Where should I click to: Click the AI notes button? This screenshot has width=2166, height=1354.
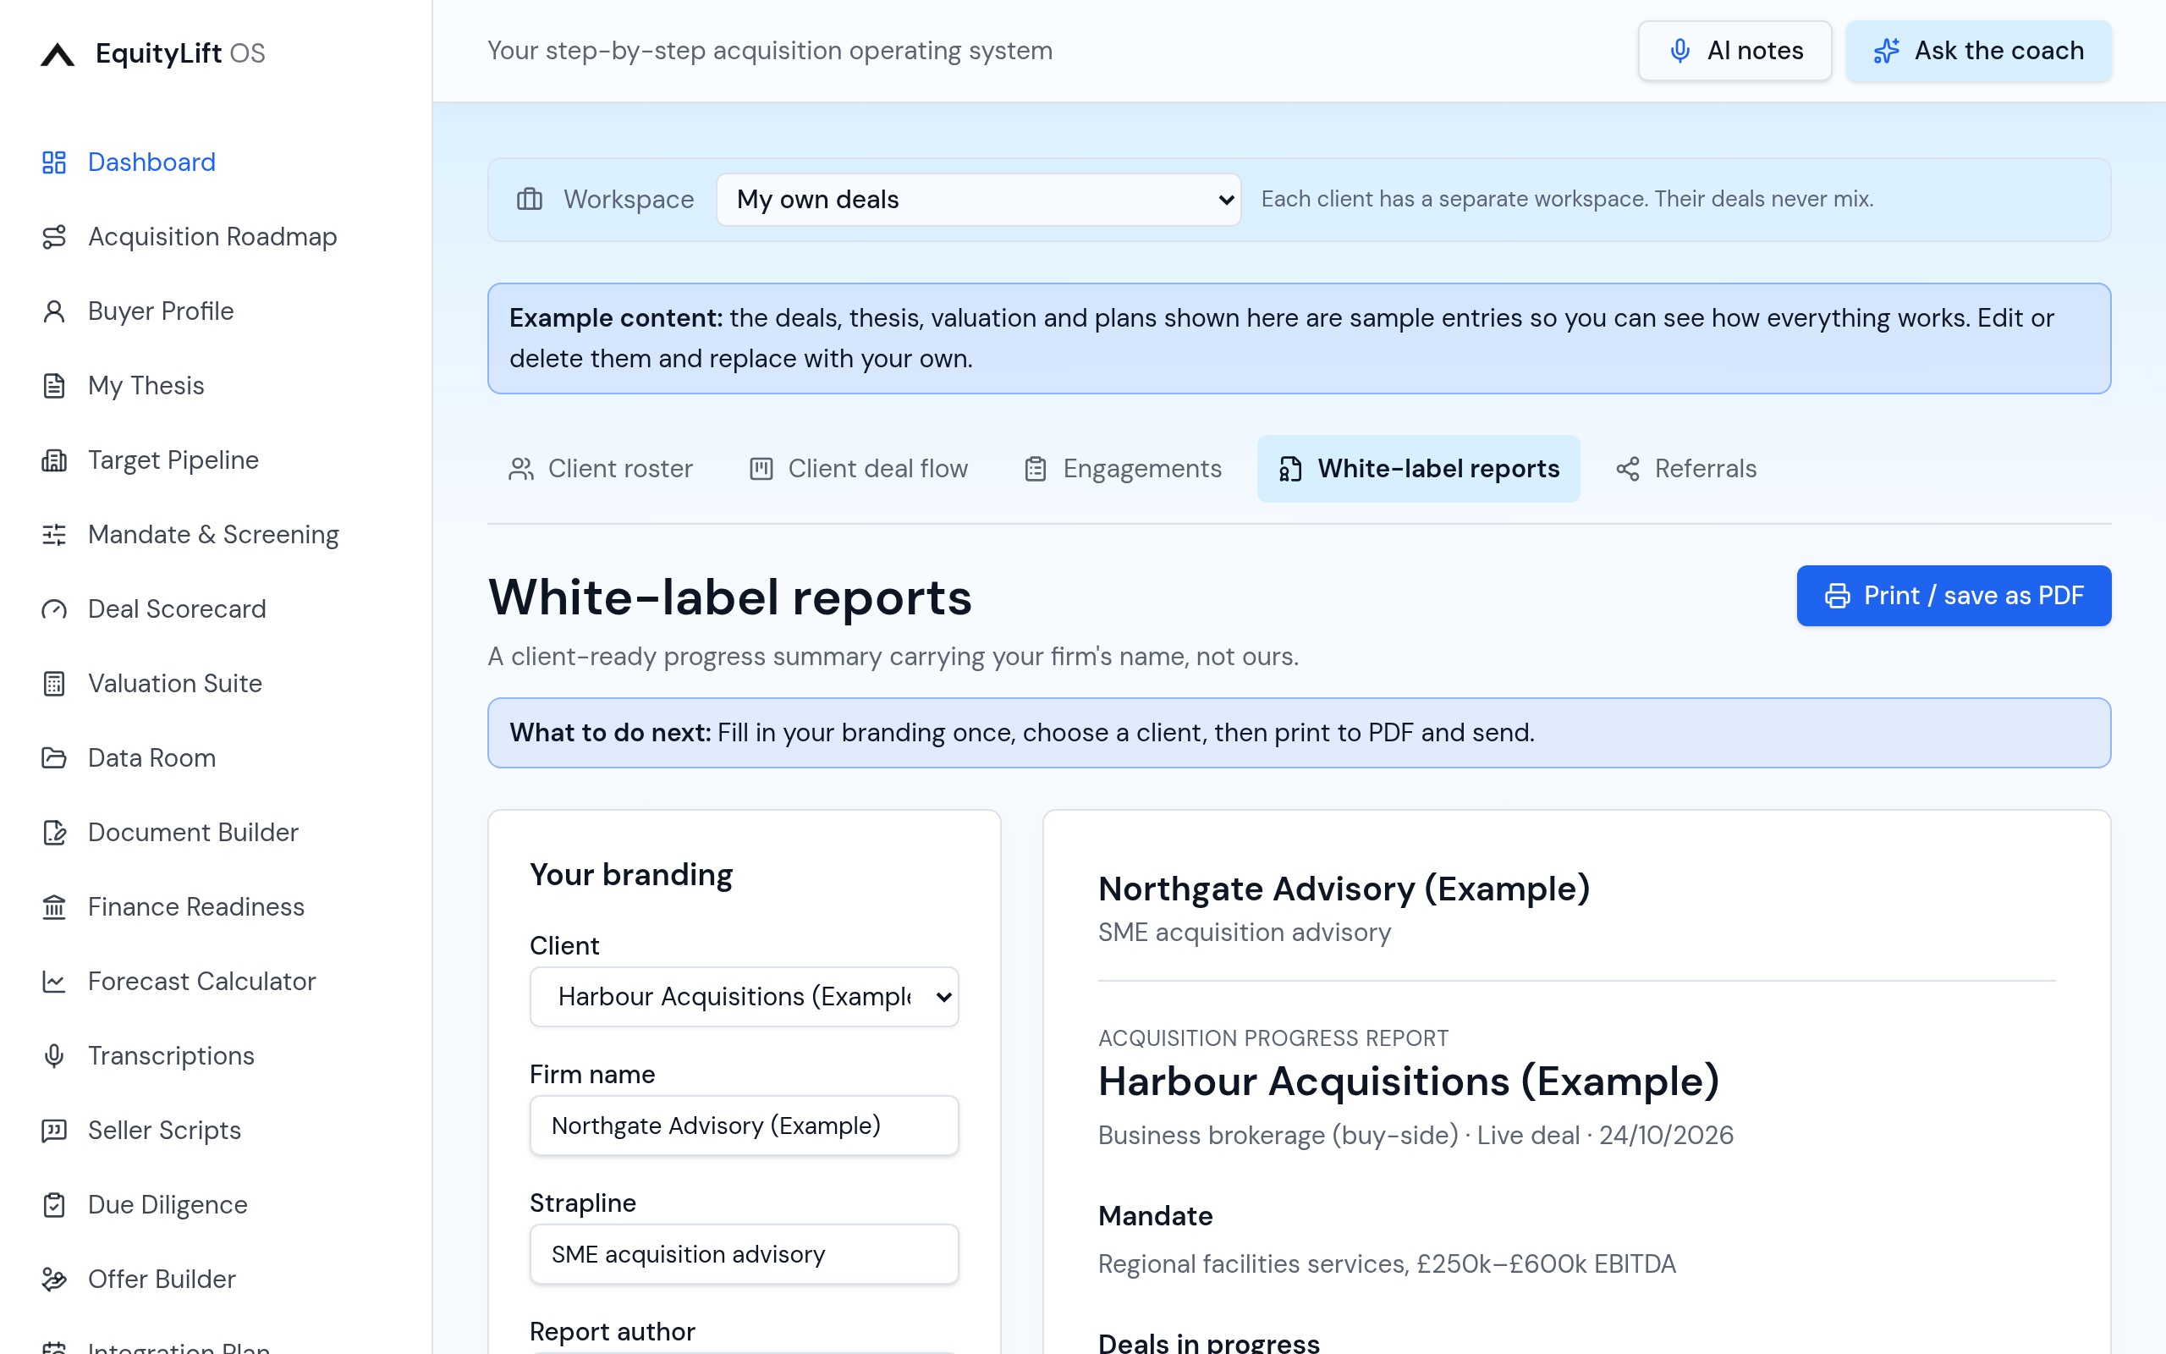coord(1734,51)
